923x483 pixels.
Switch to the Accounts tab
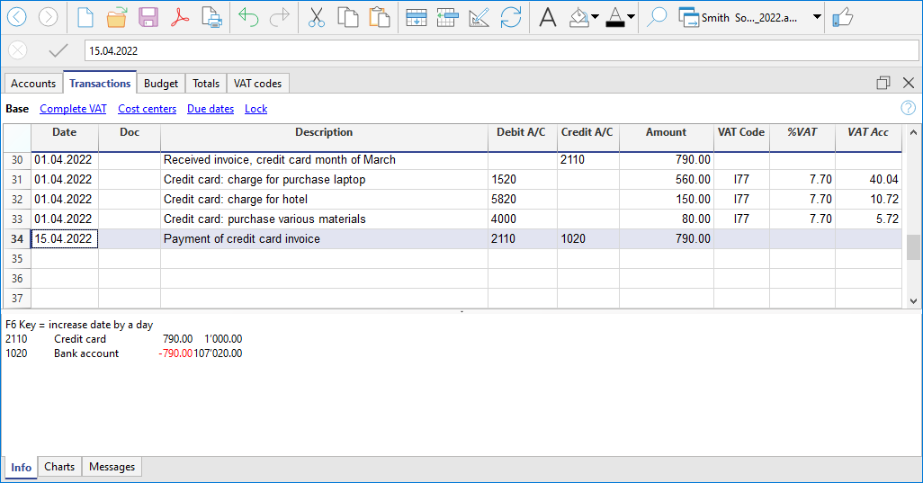click(33, 84)
